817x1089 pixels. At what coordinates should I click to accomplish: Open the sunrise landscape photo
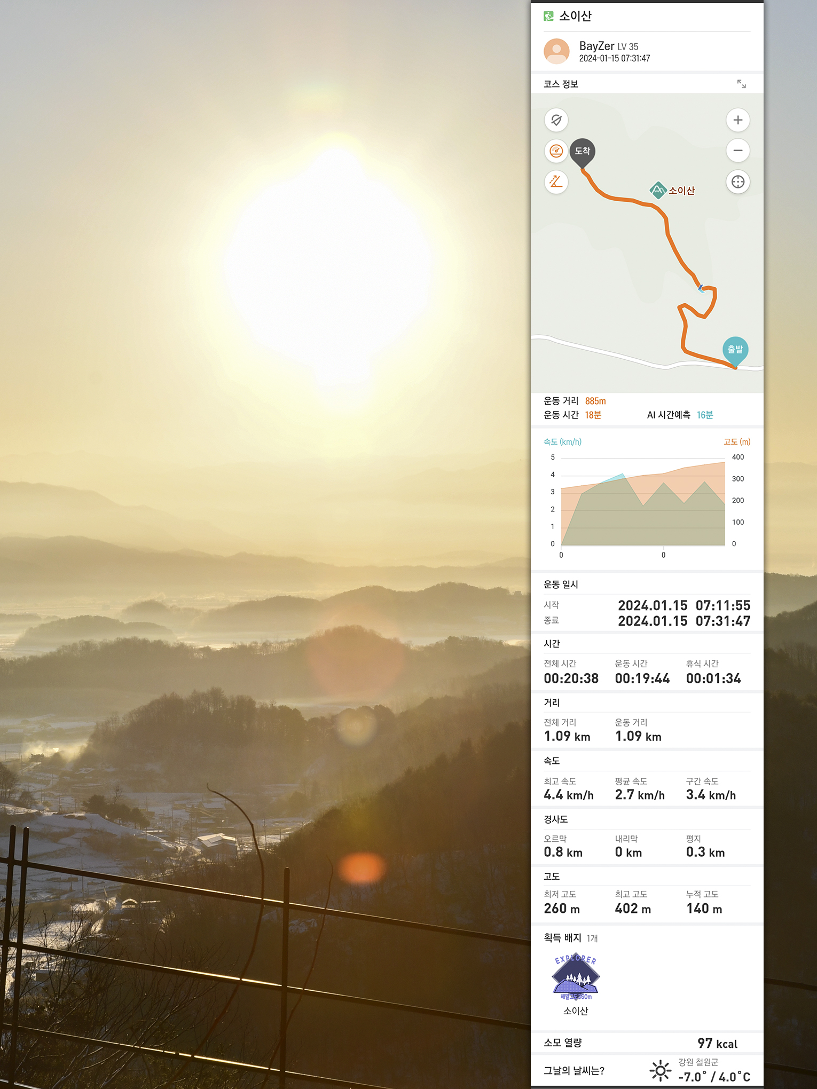pyautogui.click(x=265, y=544)
